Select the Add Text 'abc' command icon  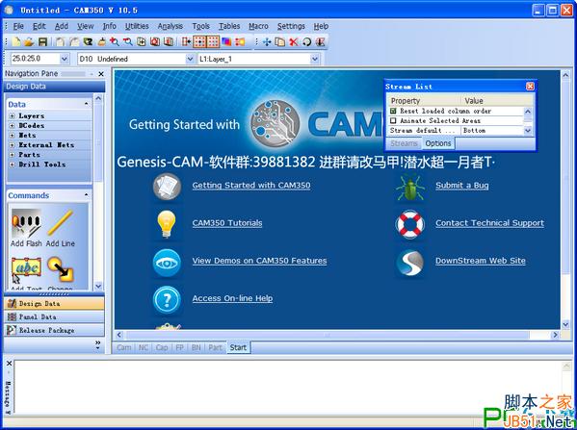[x=26, y=268]
